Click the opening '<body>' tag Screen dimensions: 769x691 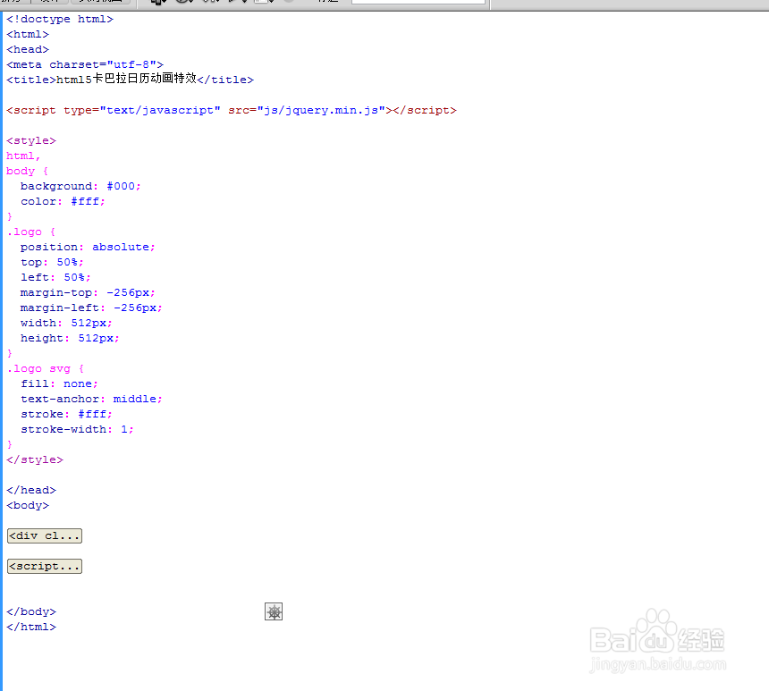[28, 506]
